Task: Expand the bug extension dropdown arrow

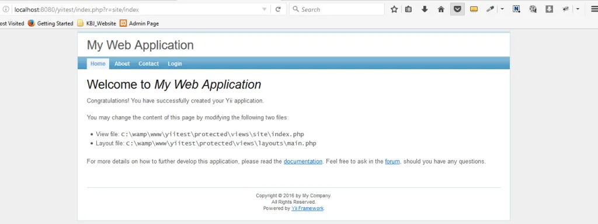Action: 578,9
